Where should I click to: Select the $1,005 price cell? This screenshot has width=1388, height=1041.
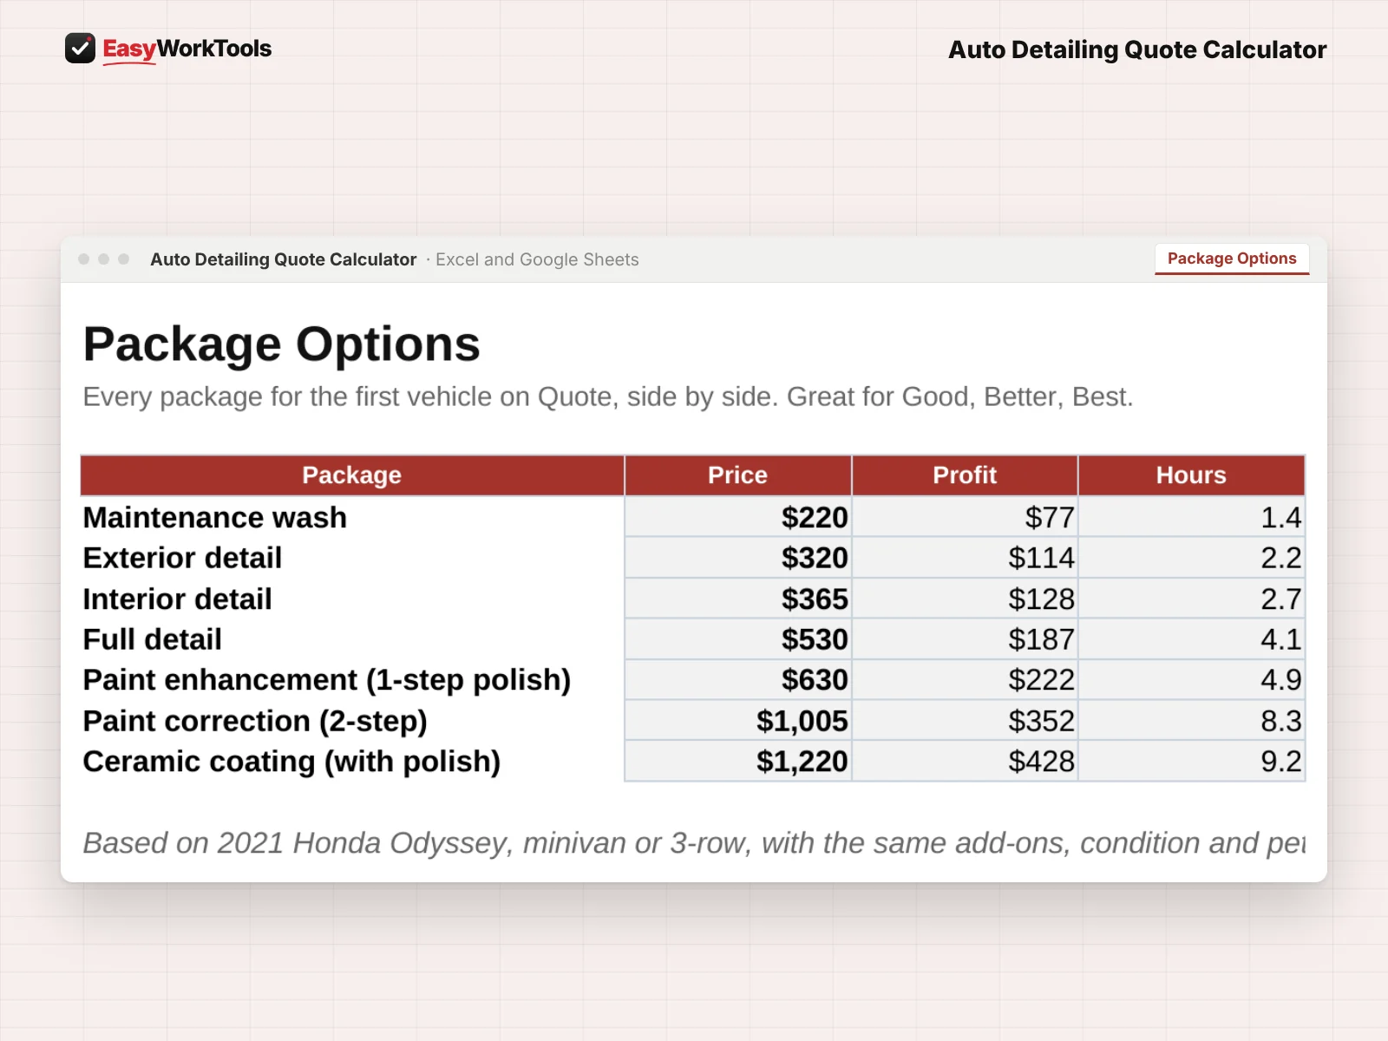click(738, 721)
